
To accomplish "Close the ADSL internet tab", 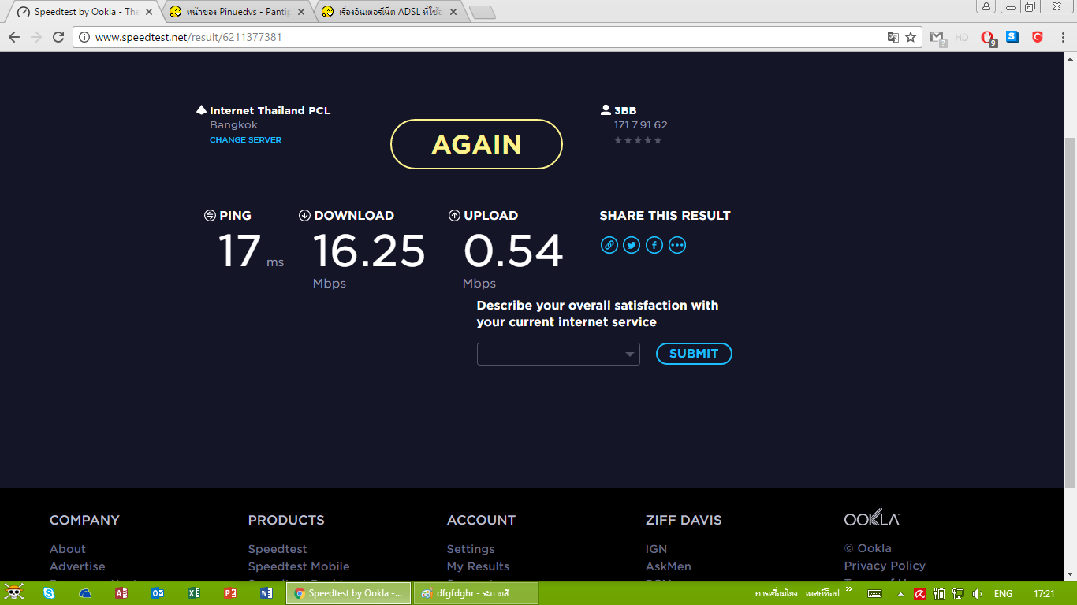I will 453,12.
